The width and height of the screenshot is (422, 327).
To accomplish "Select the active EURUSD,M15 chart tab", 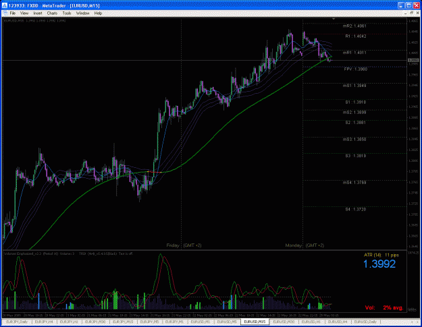I will pos(255,322).
